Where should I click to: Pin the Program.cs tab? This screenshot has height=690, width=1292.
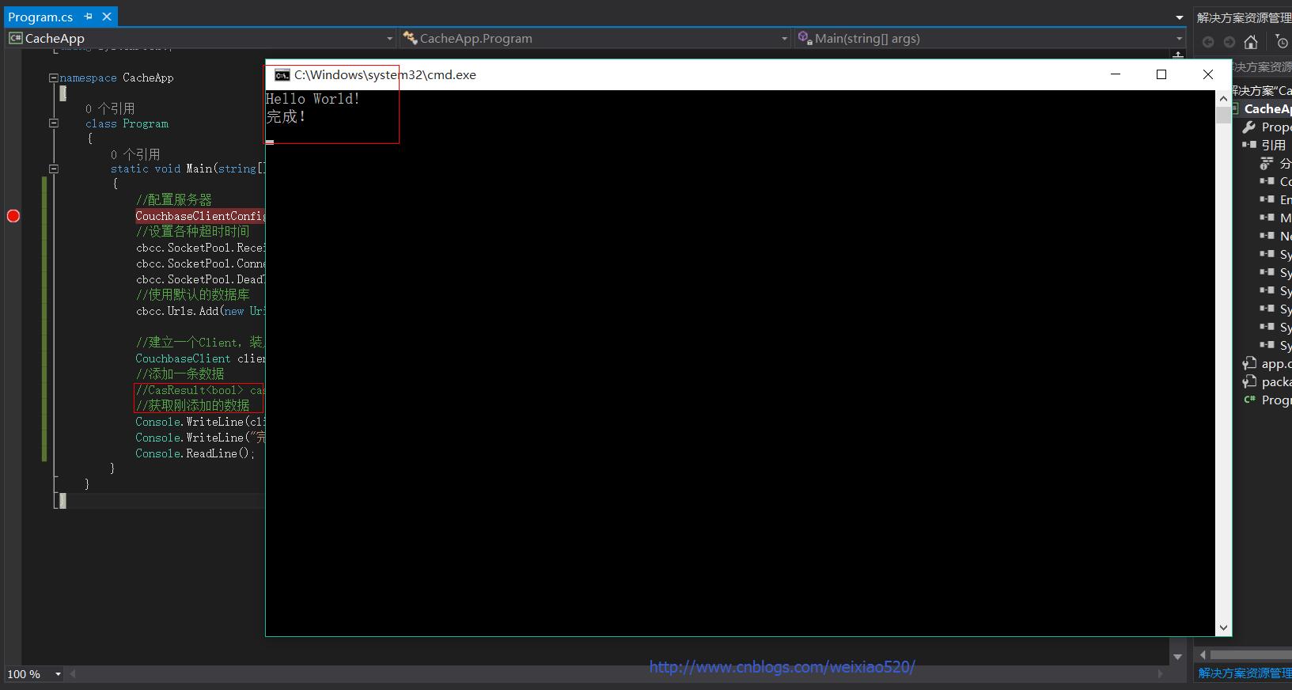coord(89,17)
